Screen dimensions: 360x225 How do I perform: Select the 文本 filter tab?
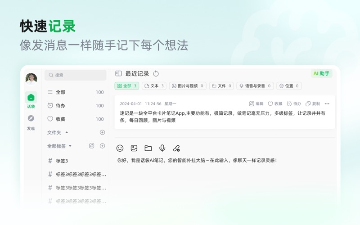[154, 86]
